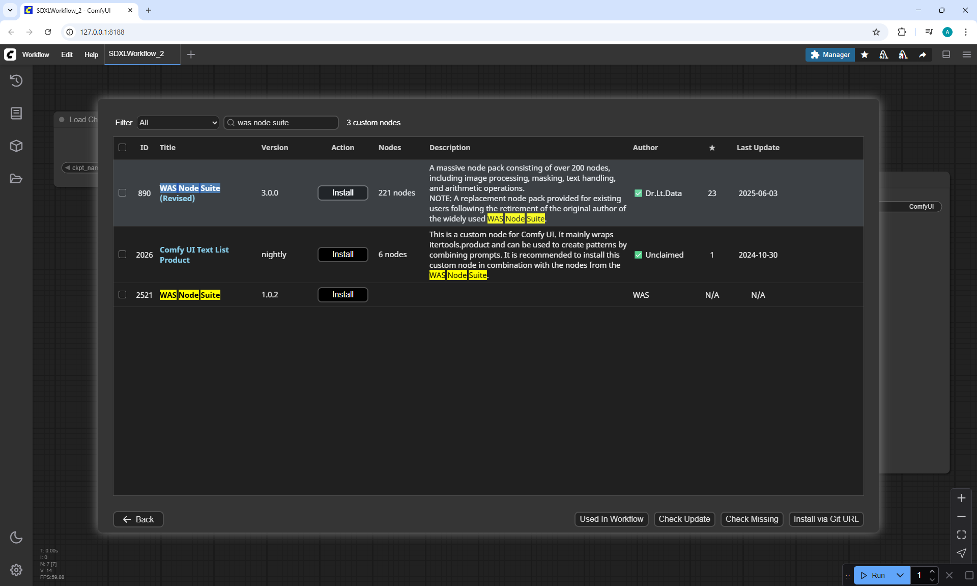Check the Comfy UI Text List Product checkbox
Viewport: 977px width, 586px height.
point(122,255)
